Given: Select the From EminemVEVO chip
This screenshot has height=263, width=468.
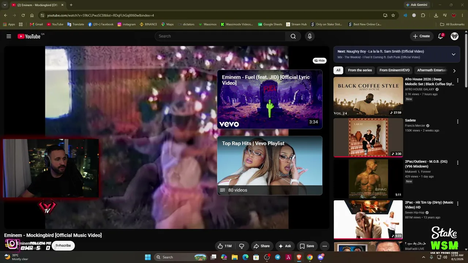Looking at the screenshot, I should click(395, 70).
